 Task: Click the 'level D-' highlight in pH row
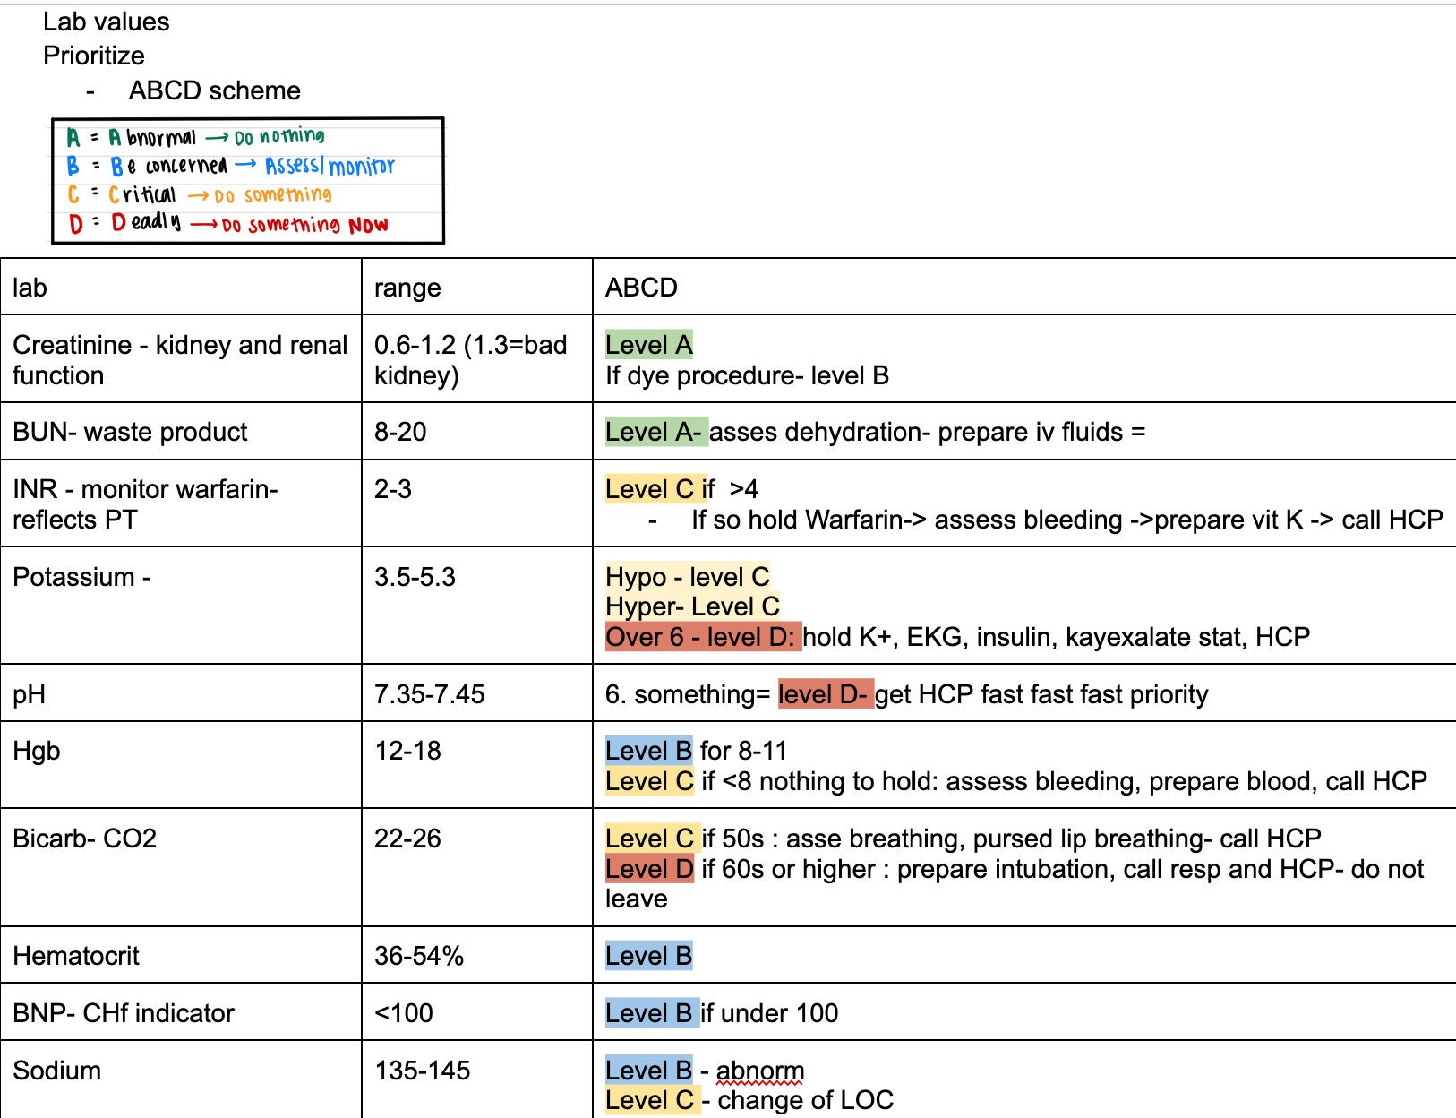coord(823,694)
